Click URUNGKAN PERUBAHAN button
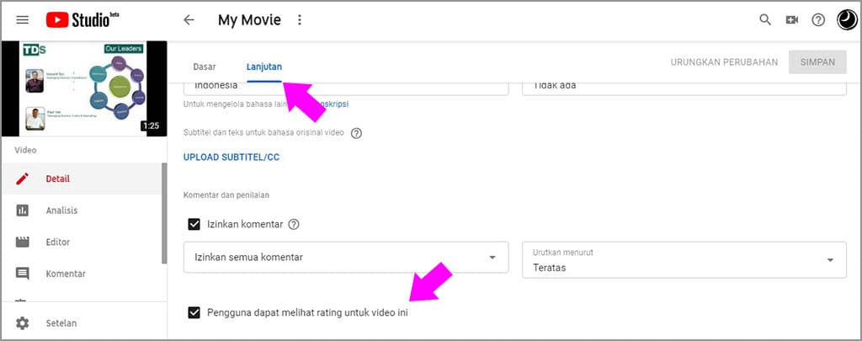862x341 pixels. click(724, 62)
